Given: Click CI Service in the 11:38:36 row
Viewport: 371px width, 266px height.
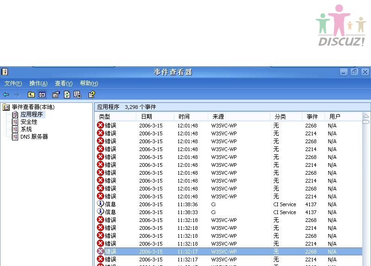Looking at the screenshot, I should click(285, 204).
